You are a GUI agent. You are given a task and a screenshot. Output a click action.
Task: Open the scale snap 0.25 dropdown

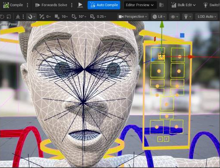(101, 16)
